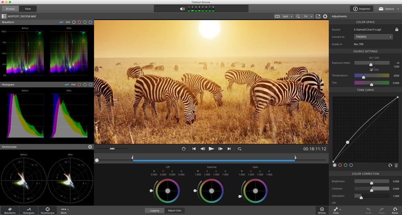Click the Browse button
The height and width of the screenshot is (215, 402).
click(x=10, y=9)
